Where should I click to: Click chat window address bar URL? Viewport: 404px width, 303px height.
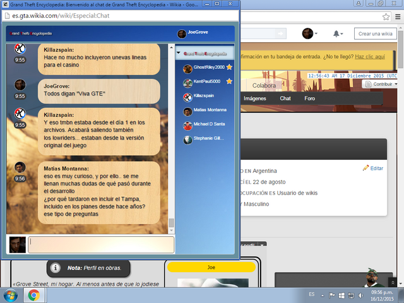(61, 16)
